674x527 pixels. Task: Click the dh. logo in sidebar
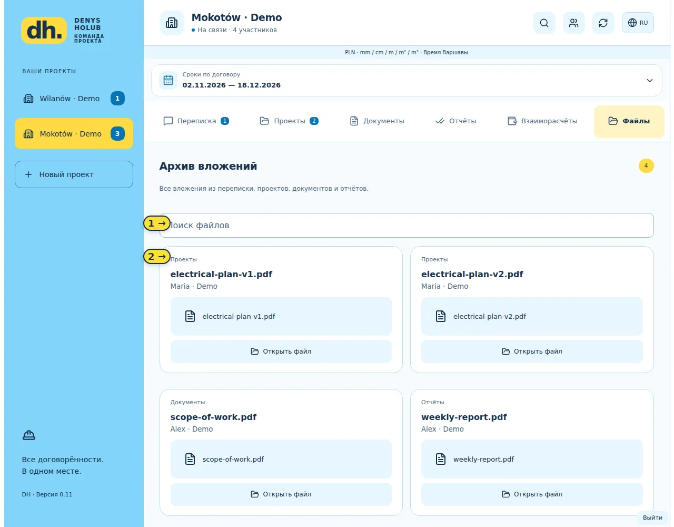tap(44, 30)
